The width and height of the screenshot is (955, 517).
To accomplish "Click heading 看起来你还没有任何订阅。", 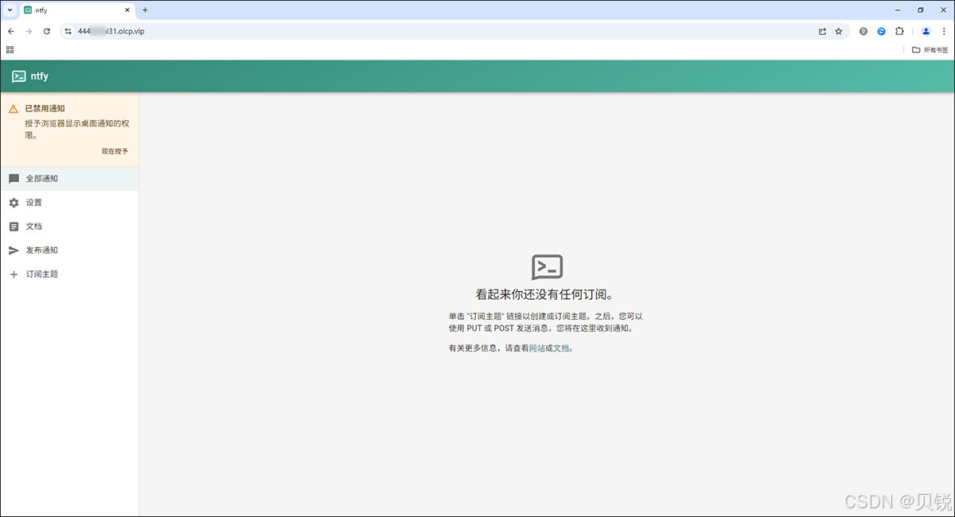I will pyautogui.click(x=548, y=294).
